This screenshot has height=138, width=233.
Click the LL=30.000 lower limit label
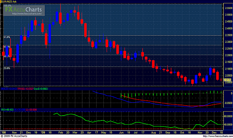[31, 110]
